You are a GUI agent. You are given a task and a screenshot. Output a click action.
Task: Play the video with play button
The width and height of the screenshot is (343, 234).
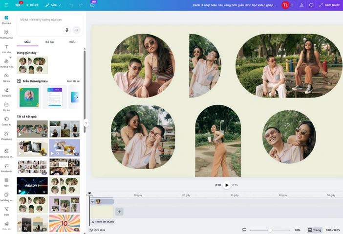(227, 185)
